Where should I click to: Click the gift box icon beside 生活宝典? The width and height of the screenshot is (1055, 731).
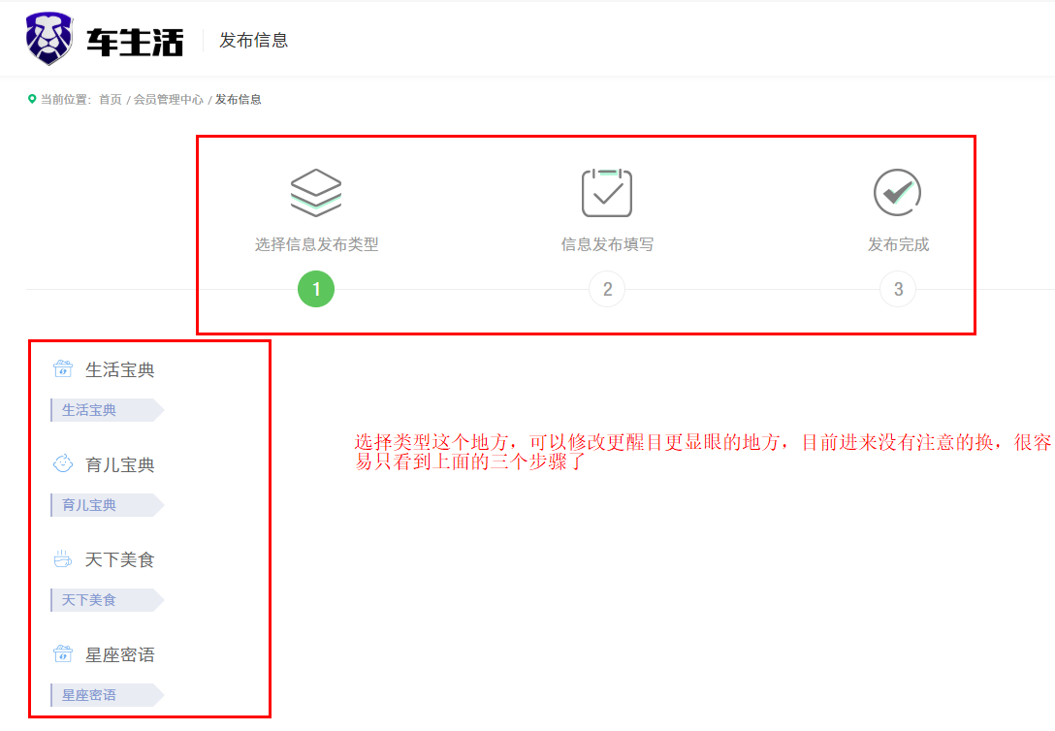[63, 369]
